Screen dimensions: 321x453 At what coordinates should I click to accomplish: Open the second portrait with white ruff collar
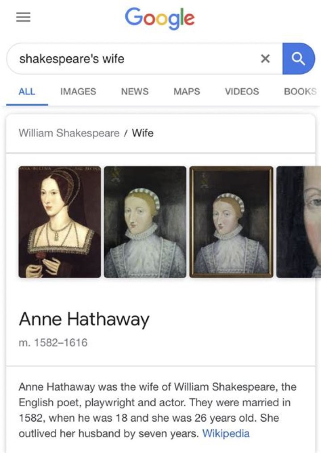coord(145,222)
